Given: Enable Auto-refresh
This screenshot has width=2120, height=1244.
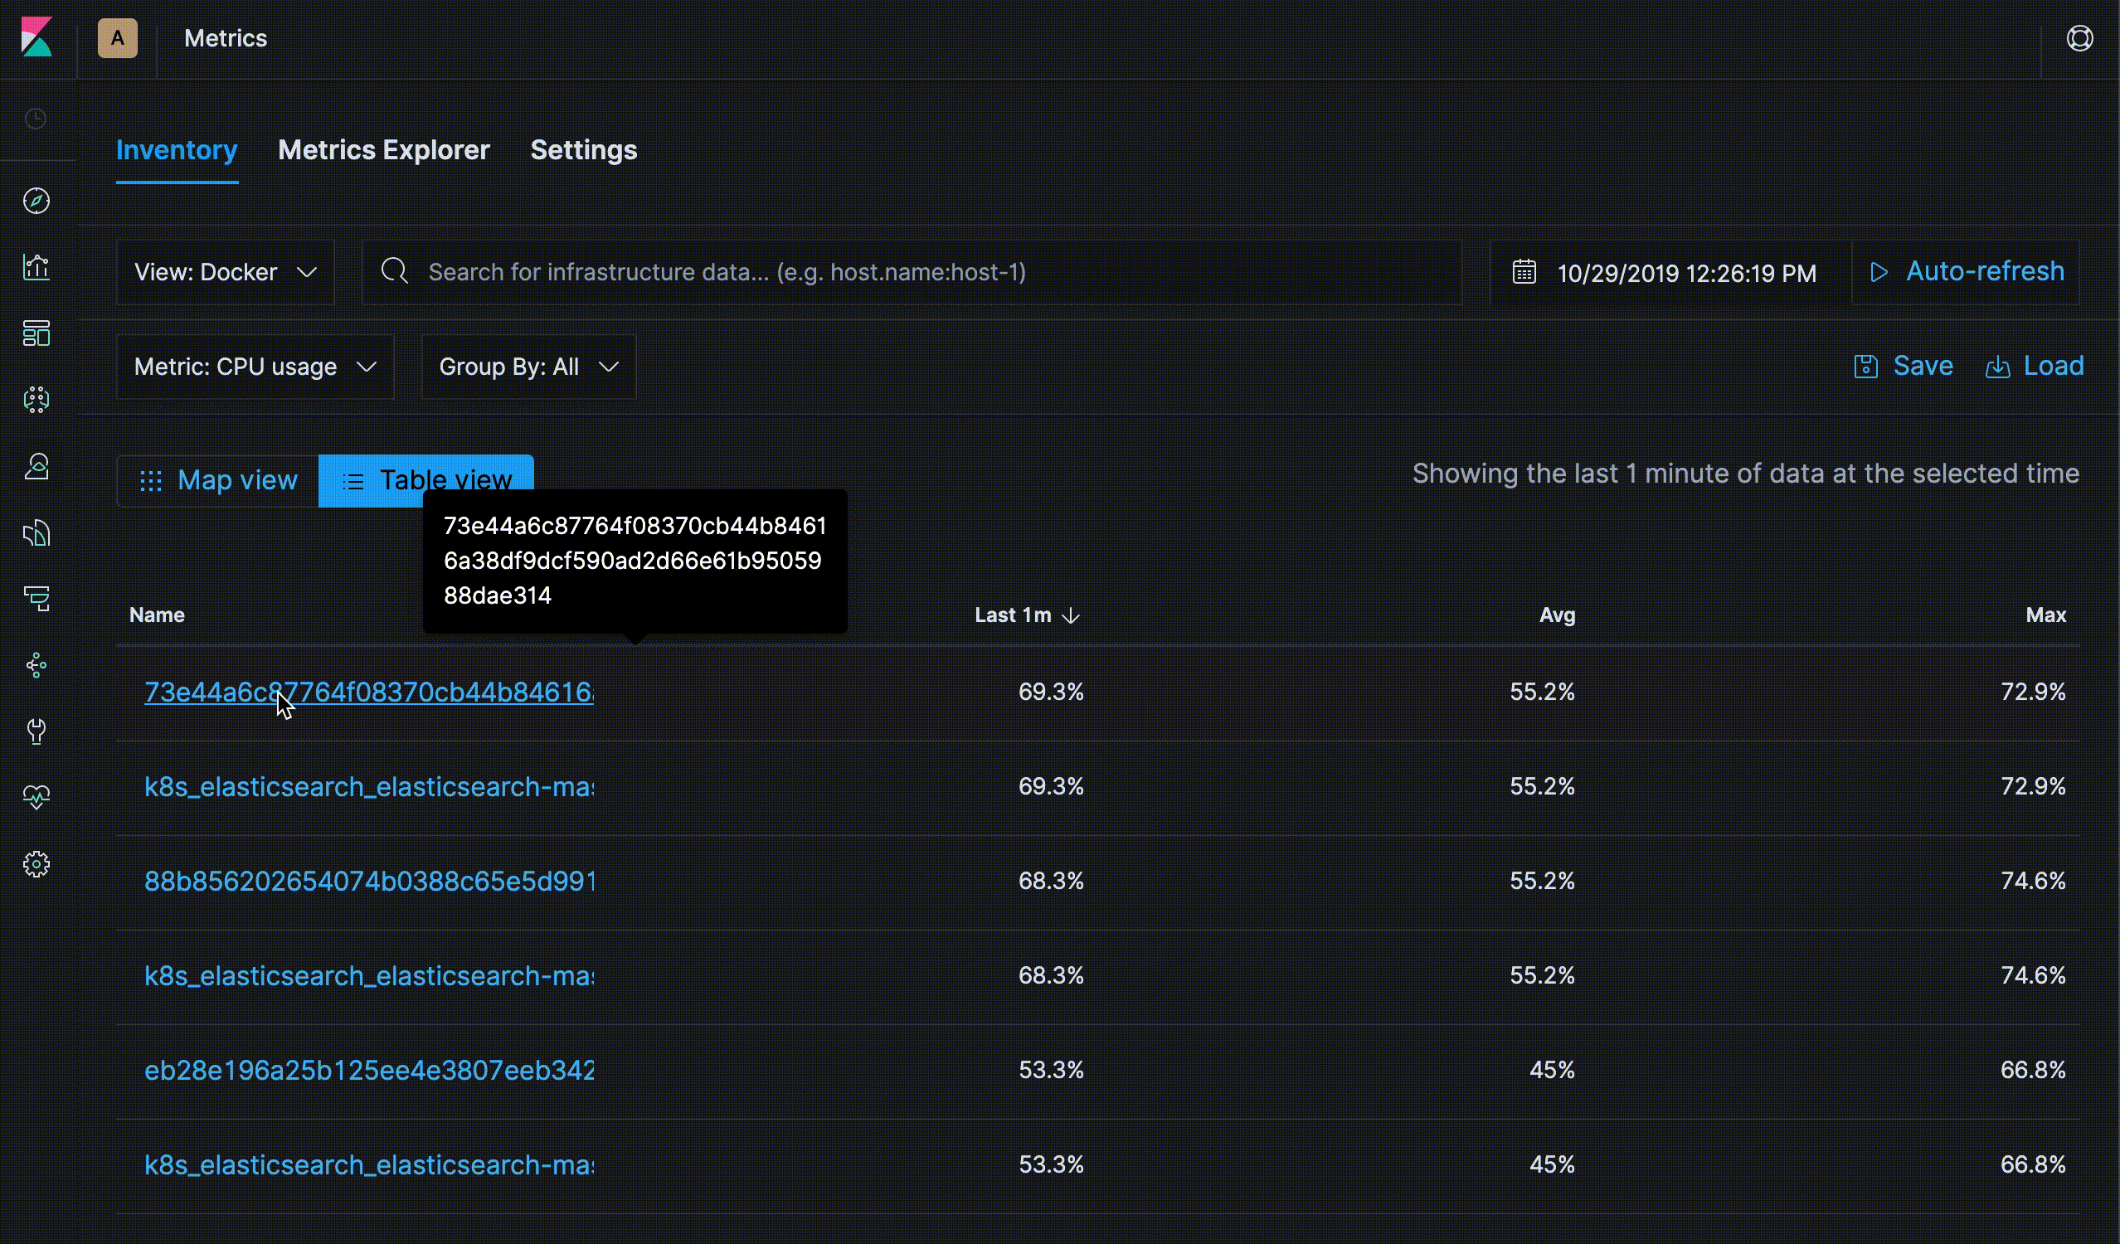Looking at the screenshot, I should (1966, 271).
